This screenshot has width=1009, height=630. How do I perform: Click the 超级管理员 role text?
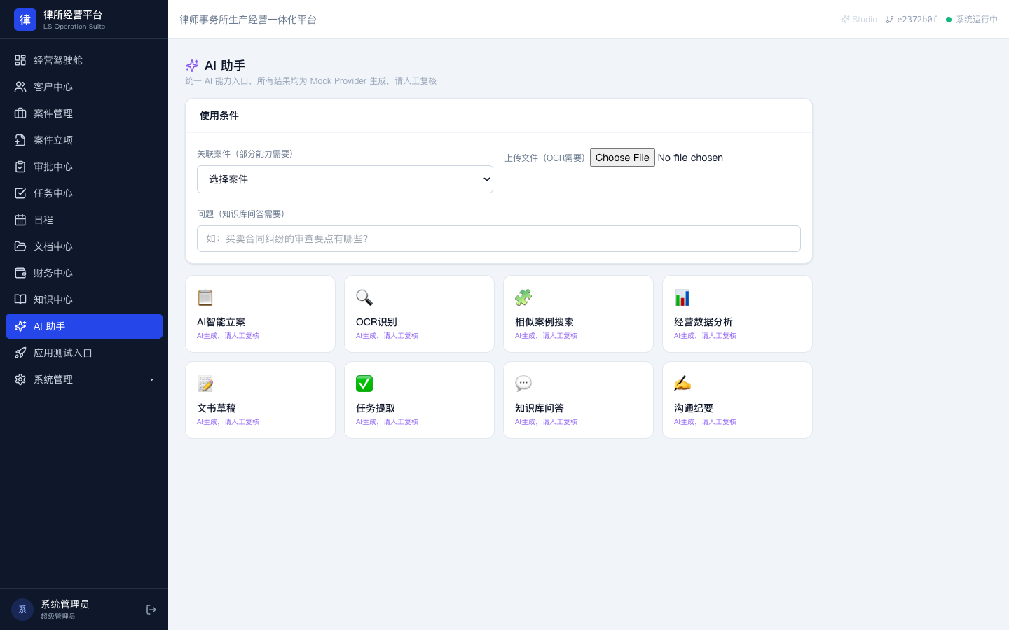[57, 617]
